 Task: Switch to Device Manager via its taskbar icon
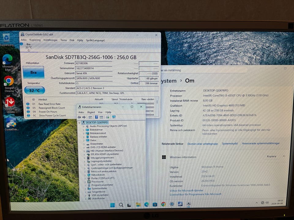[x=189, y=204]
